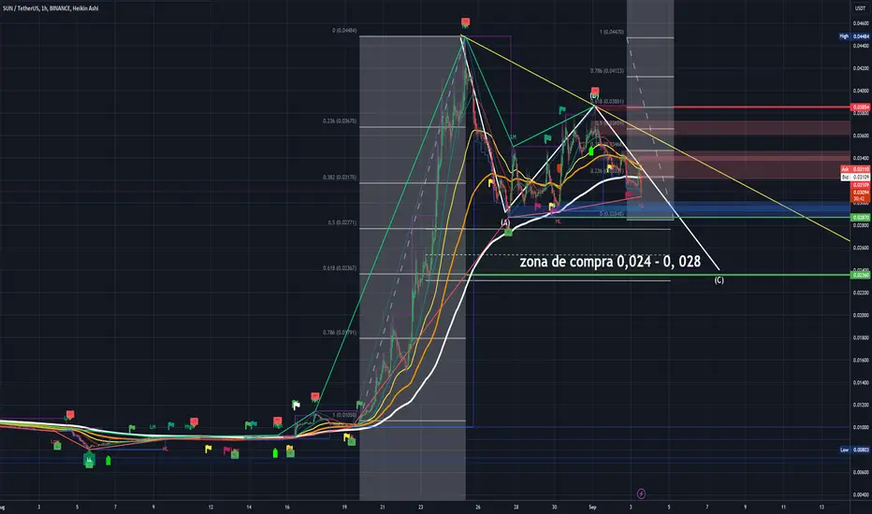This screenshot has width=872, height=514.
Task: Click the High 0.04484 price label
Action: click(x=855, y=36)
